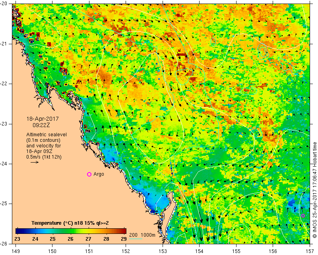
Task: Click the 'Altimetric sealevel' label
Action: click(x=47, y=135)
